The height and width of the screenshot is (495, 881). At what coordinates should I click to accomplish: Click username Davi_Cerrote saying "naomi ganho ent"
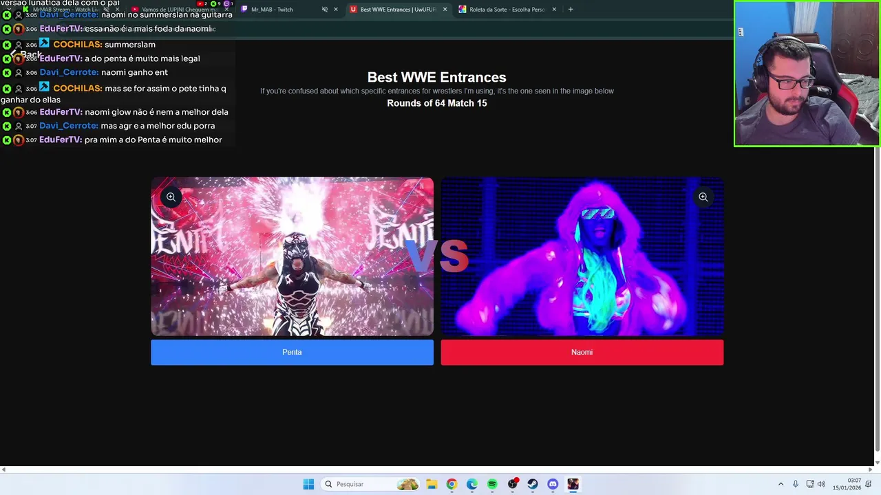[x=69, y=72]
